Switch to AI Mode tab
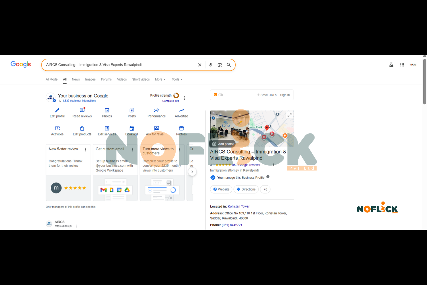The width and height of the screenshot is (427, 285). (52, 80)
